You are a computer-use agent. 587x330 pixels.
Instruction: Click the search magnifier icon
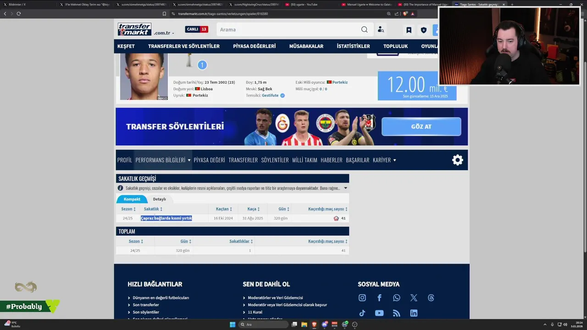point(364,29)
